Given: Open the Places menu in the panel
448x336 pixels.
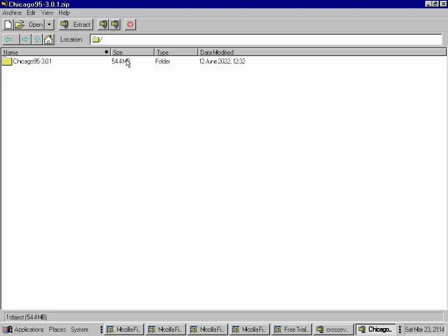Looking at the screenshot, I should click(57, 329).
